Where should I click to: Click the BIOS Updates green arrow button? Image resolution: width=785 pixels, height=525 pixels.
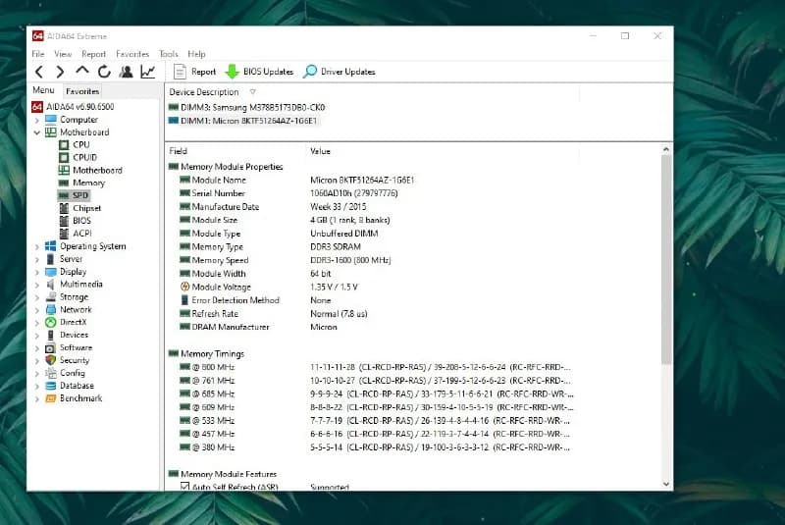point(259,72)
